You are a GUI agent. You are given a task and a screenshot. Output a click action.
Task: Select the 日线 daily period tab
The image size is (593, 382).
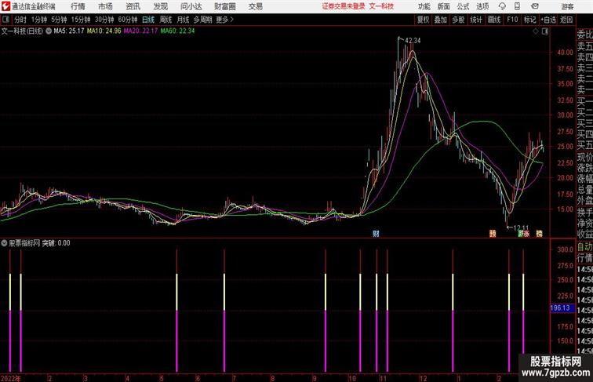point(148,20)
